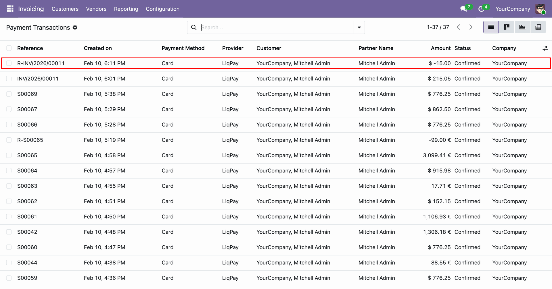Open the Customers menu
Viewport: 552px width, 289px height.
pyautogui.click(x=65, y=9)
